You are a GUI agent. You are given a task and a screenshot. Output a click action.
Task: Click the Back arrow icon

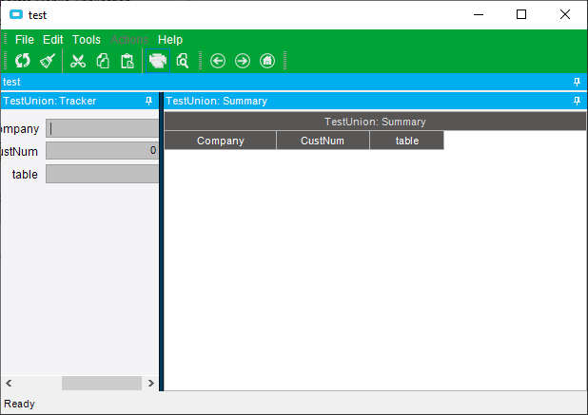218,61
